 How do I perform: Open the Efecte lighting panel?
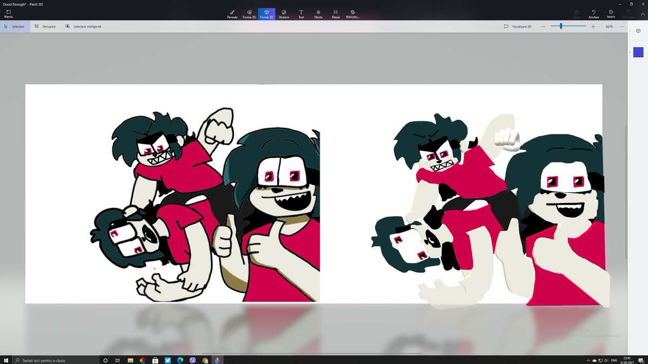point(319,14)
